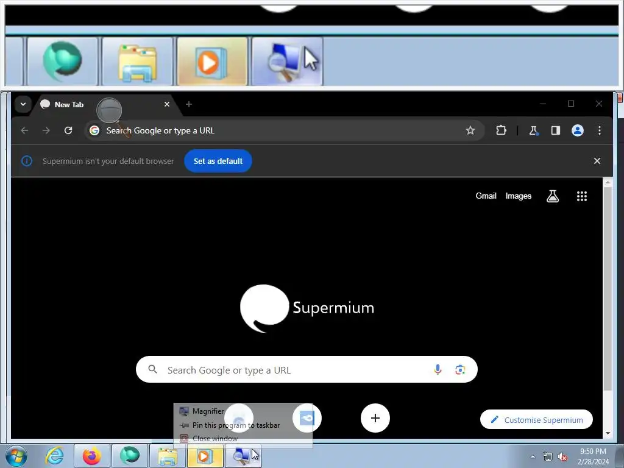Click the Google search box on page
The height and width of the screenshot is (468, 624).
tap(307, 370)
